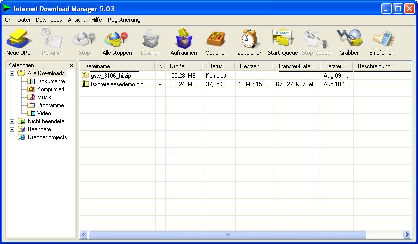Click the 105,28 MB size cell

(x=182, y=76)
